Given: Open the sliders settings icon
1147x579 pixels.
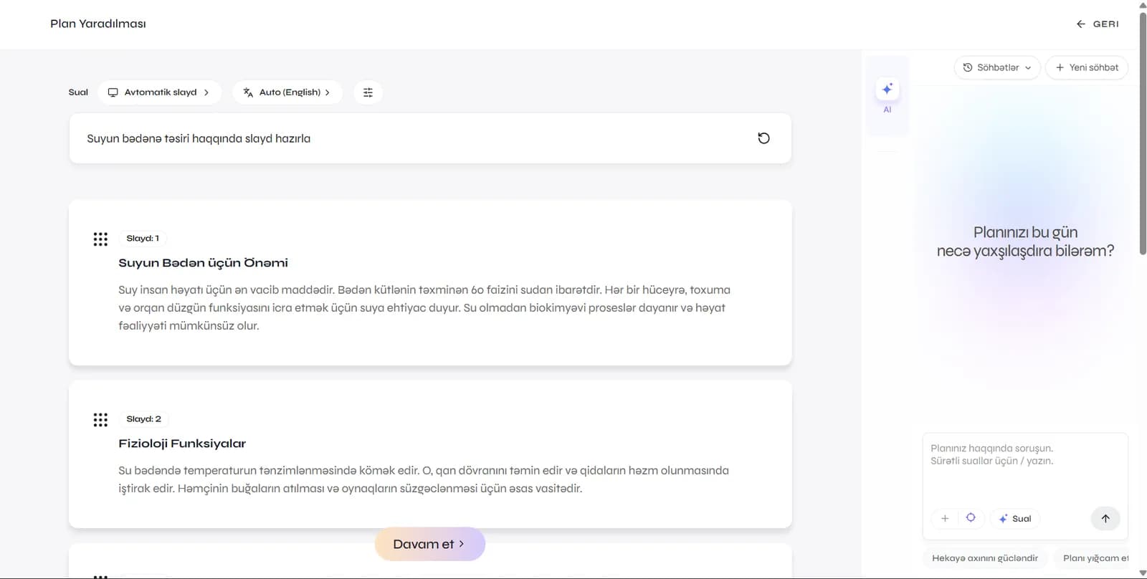Looking at the screenshot, I should 368,92.
